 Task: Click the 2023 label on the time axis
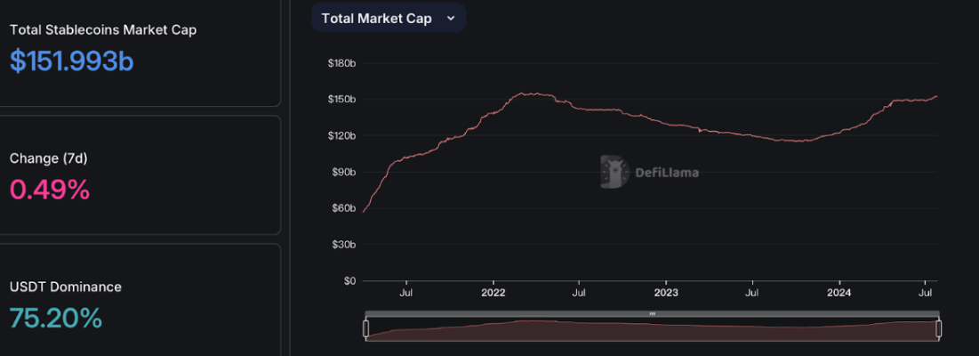pos(666,292)
